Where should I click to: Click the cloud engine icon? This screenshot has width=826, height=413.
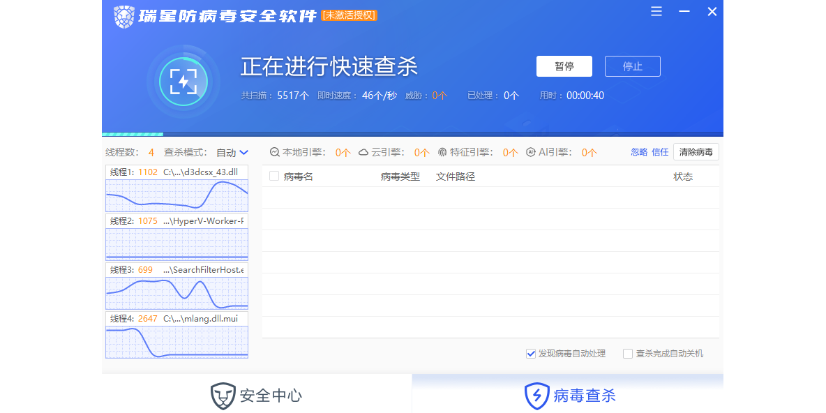pos(363,152)
